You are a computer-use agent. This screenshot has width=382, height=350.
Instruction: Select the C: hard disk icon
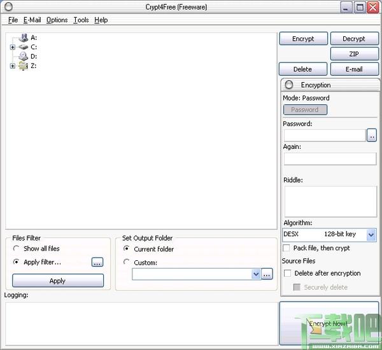point(24,47)
